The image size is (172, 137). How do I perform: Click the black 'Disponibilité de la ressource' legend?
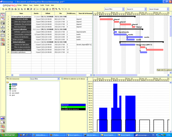point(73,109)
